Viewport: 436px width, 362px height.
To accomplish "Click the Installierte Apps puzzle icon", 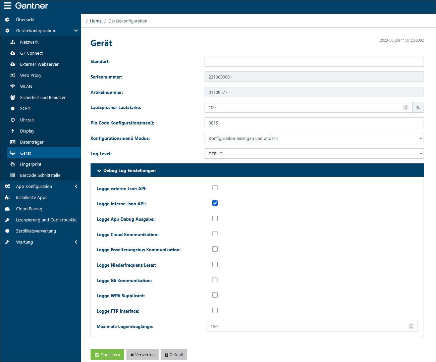I will point(7,197).
